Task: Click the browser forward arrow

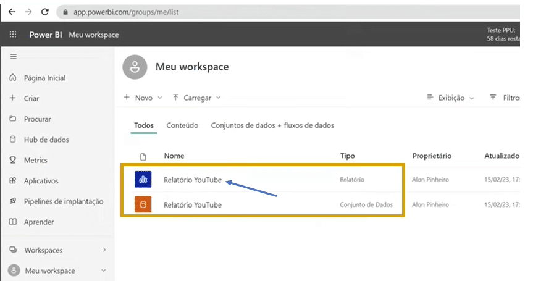Action: click(28, 12)
